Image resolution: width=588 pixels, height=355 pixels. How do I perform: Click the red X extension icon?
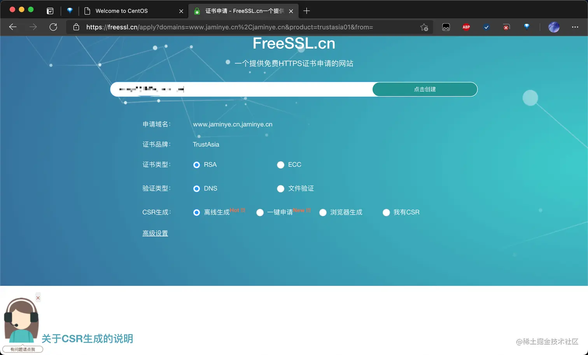click(x=506, y=27)
